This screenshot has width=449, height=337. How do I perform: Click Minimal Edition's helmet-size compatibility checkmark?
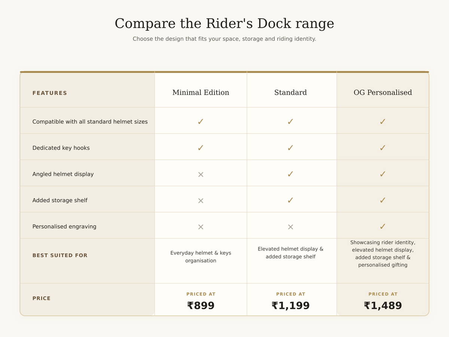201,122
